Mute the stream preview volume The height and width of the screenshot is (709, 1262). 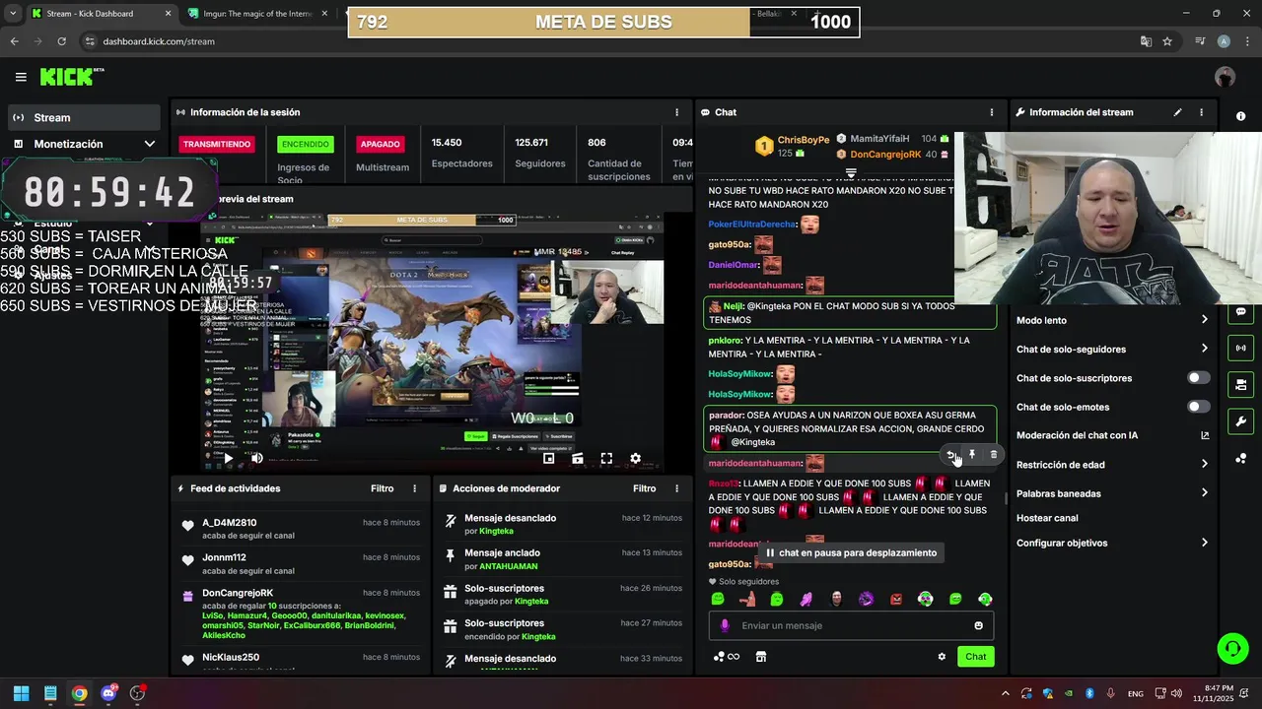coord(256,458)
